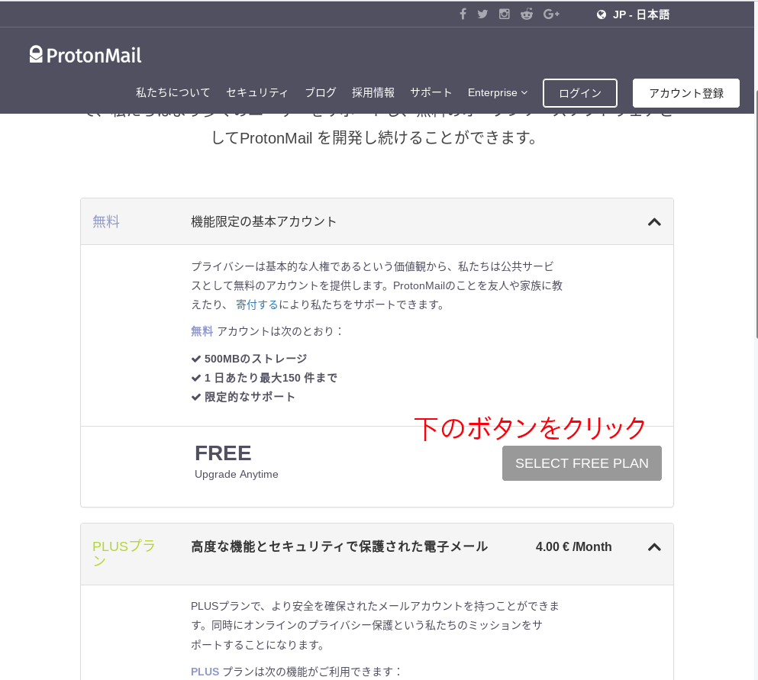Viewport: 758px width, 680px height.
Task: Click the checkmark beside 500MBのストレージ
Action: click(x=195, y=359)
